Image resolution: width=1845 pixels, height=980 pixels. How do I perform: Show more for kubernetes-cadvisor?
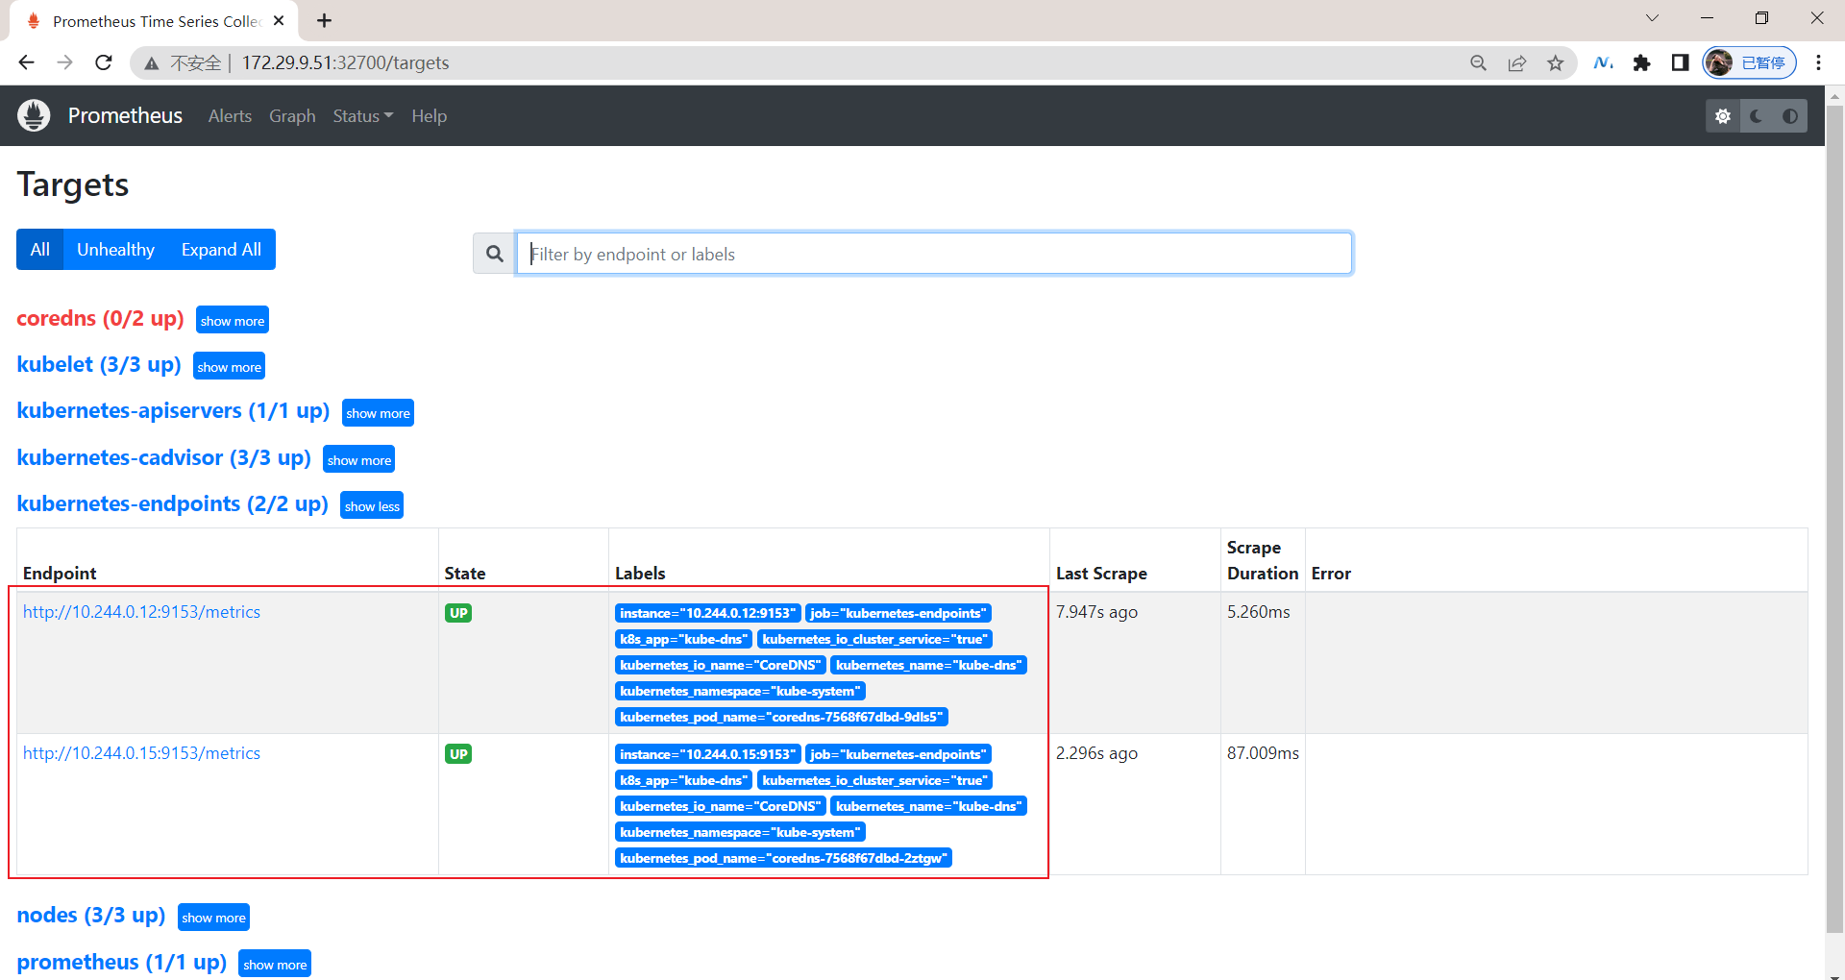358,459
